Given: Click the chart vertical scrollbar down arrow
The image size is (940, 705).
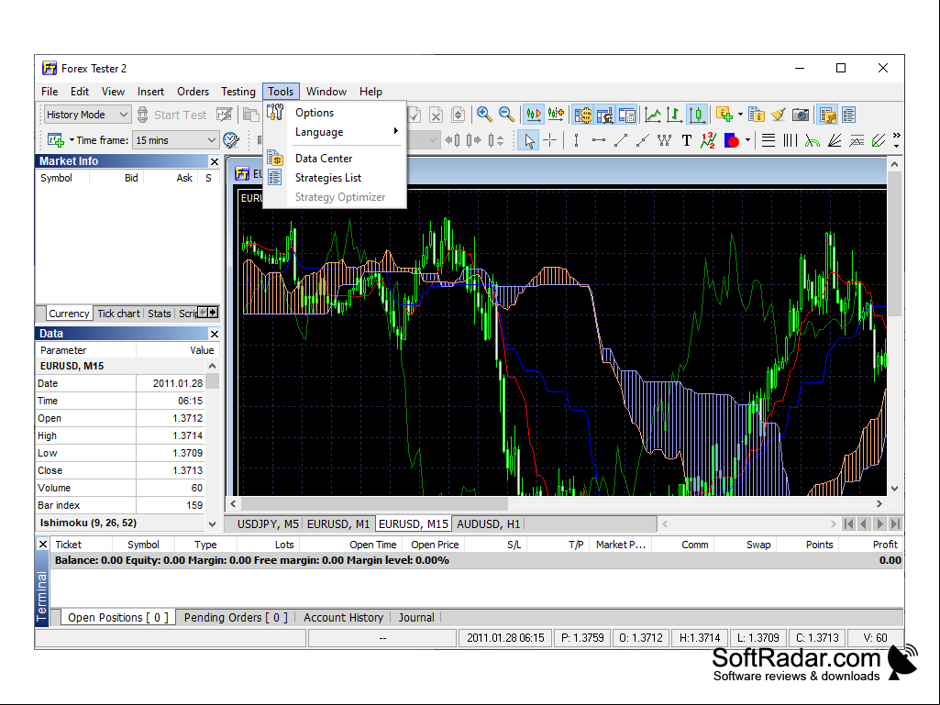Looking at the screenshot, I should click(894, 489).
